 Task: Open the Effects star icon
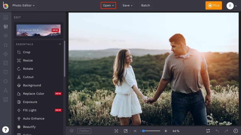6,45
